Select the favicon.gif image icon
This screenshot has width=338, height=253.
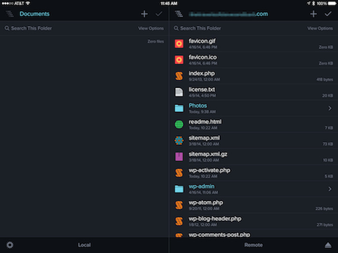pyautogui.click(x=179, y=44)
